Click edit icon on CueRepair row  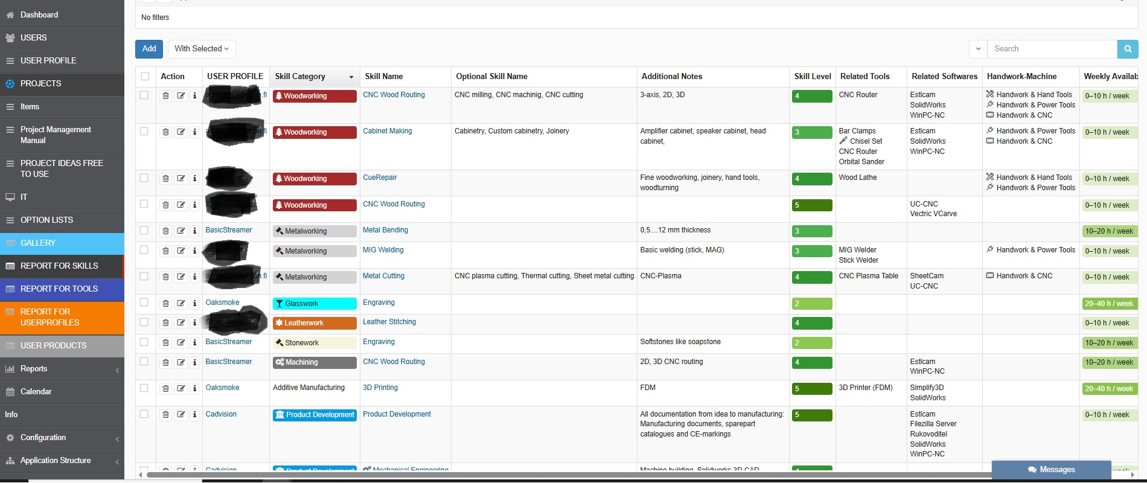pyautogui.click(x=181, y=178)
